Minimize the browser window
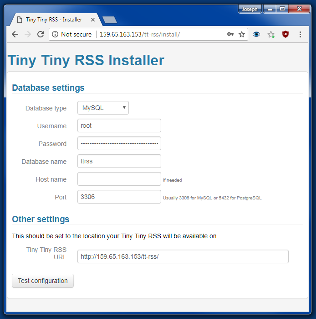 pyautogui.click(x=270, y=9)
